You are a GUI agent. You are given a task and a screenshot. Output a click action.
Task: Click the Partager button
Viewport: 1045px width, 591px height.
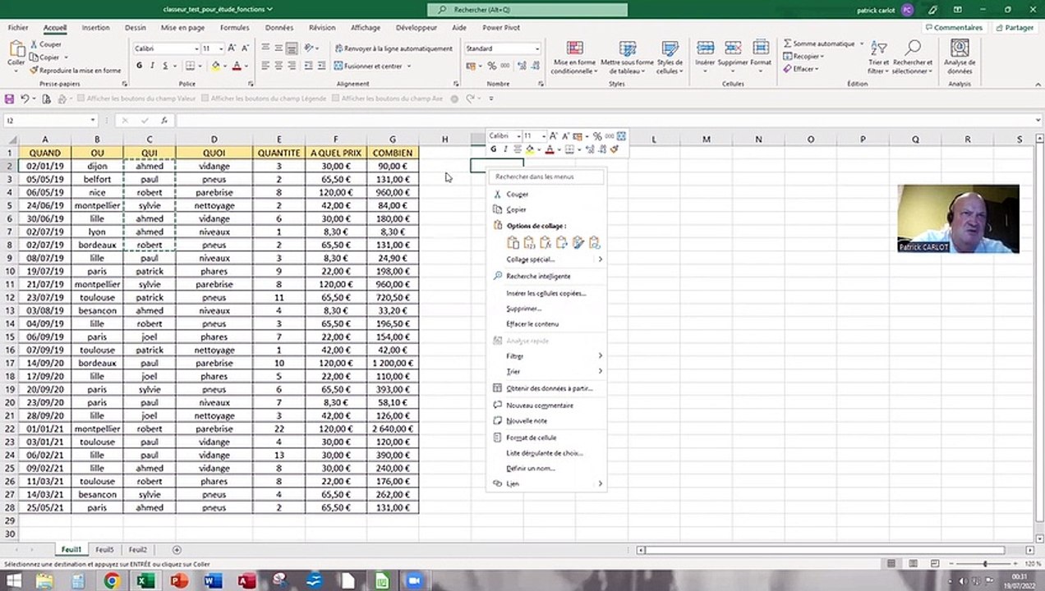[x=1014, y=27]
